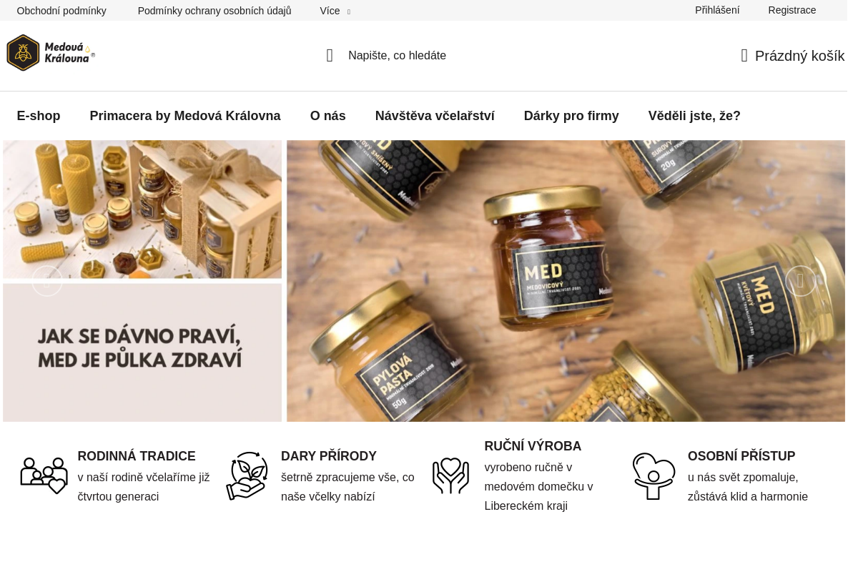Image resolution: width=858 pixels, height=572 pixels.
Task: Click the person with heart icon
Action: 654,475
